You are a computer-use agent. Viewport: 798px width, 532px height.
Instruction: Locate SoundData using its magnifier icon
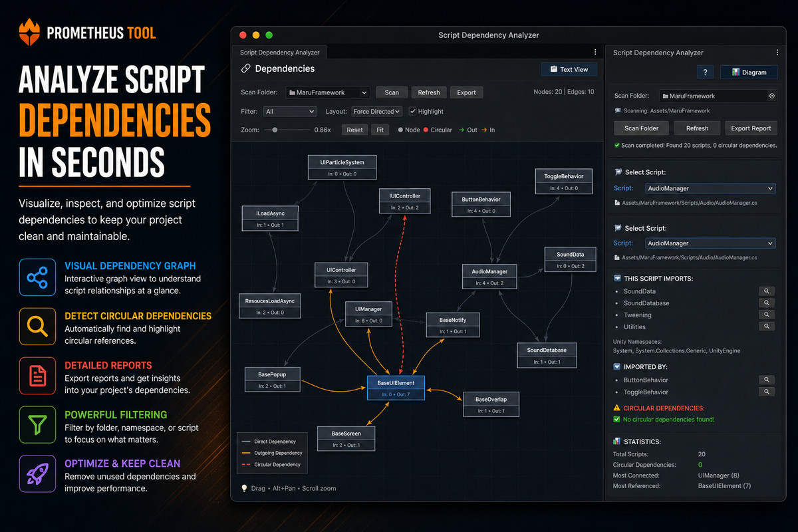(x=767, y=291)
